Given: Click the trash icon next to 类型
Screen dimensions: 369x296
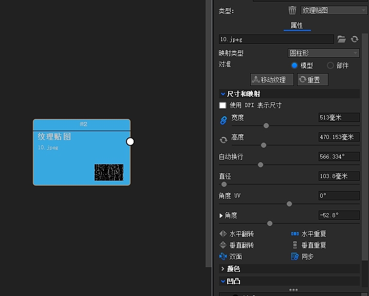Looking at the screenshot, I should tap(292, 10).
